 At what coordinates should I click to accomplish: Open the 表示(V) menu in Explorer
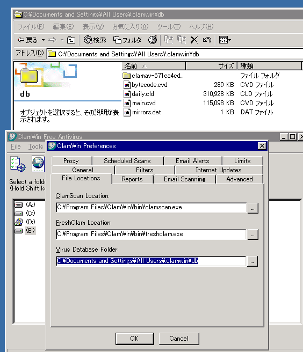[x=93, y=27]
